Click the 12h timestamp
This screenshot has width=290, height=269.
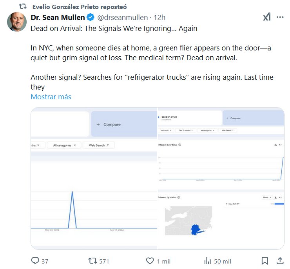click(159, 17)
